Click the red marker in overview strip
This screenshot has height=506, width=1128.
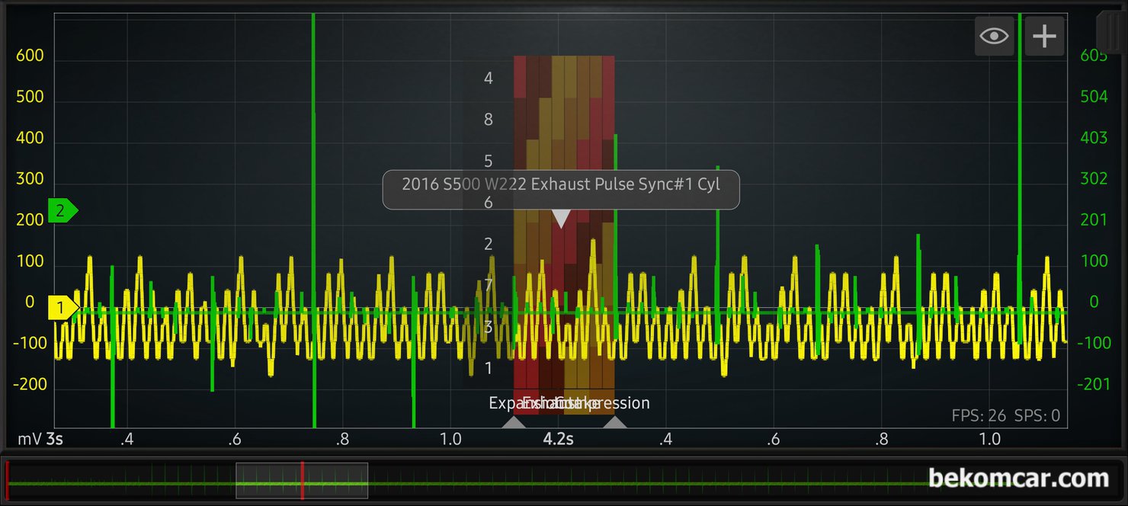tap(303, 481)
